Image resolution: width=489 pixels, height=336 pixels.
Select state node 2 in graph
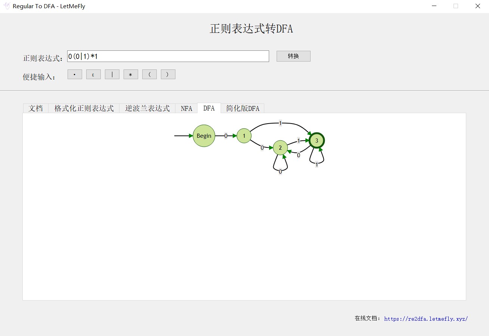[x=280, y=148]
